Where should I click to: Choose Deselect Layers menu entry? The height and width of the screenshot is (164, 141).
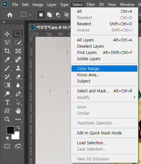click(104, 46)
